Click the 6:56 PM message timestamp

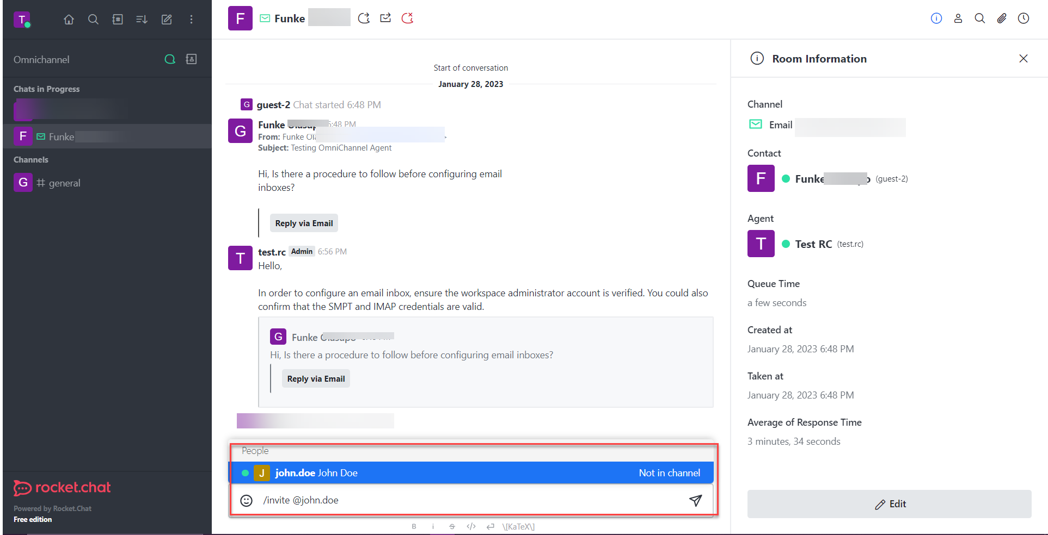[x=332, y=252]
